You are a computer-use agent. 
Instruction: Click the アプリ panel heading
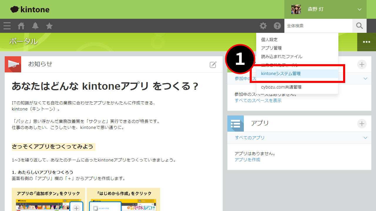point(260,123)
